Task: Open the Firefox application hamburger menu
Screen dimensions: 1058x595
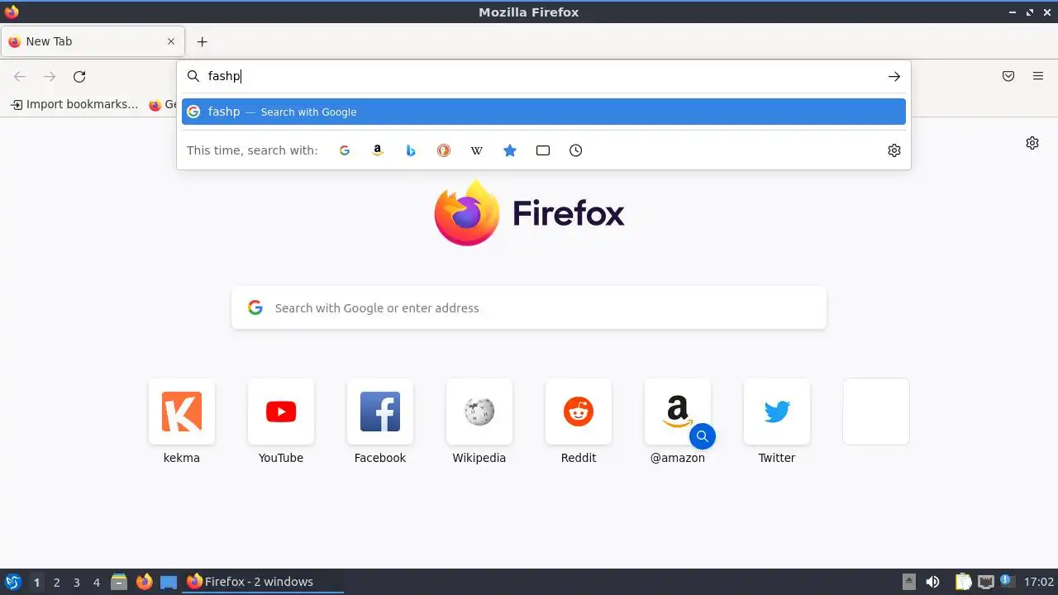Action: [x=1038, y=76]
